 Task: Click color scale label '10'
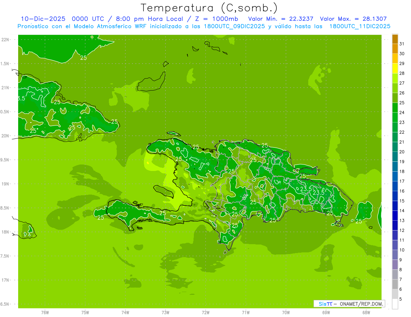coord(402,250)
